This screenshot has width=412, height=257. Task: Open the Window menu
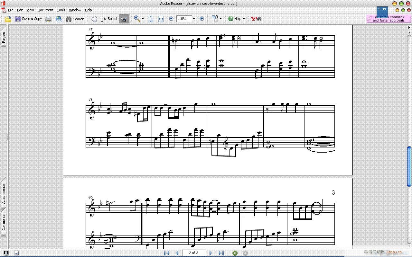tap(75, 10)
